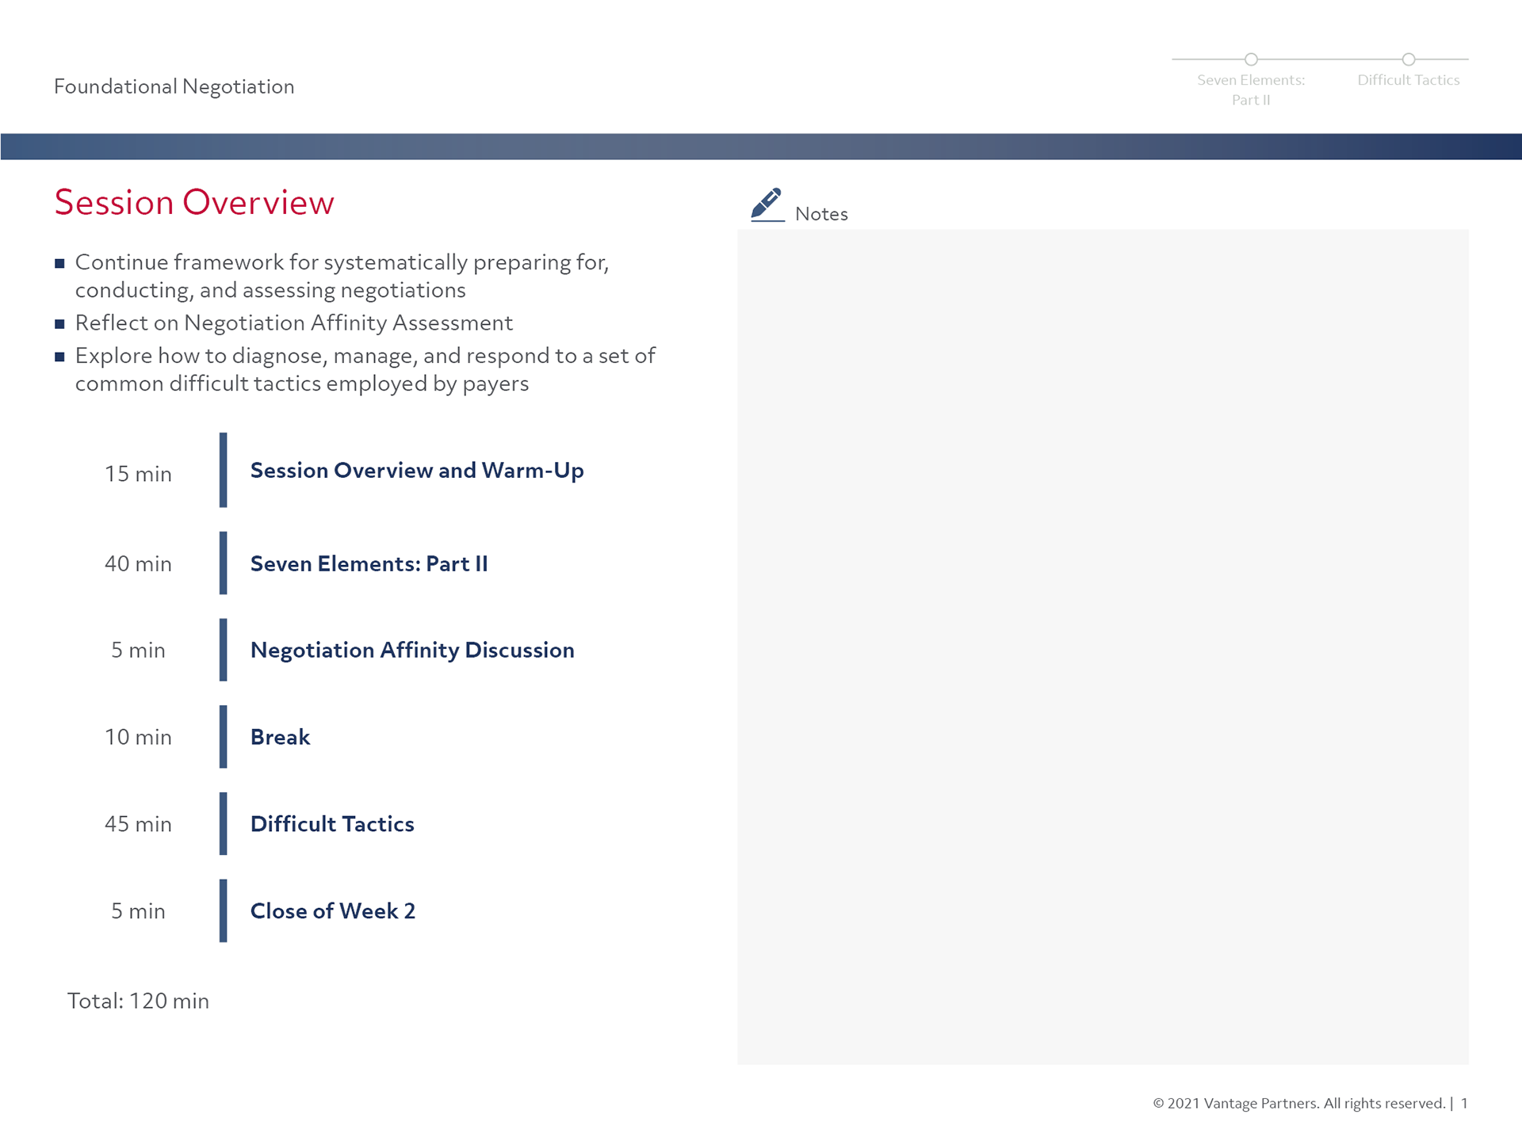Image resolution: width=1522 pixels, height=1141 pixels.
Task: Click the Vantage Partners copyright footer
Action: (1298, 1104)
